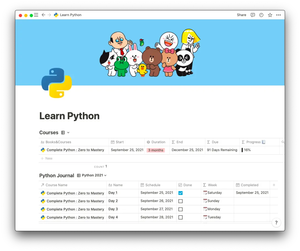Click Learn Python in the breadcrumb bar
The width and height of the screenshot is (300, 251).
click(70, 15)
